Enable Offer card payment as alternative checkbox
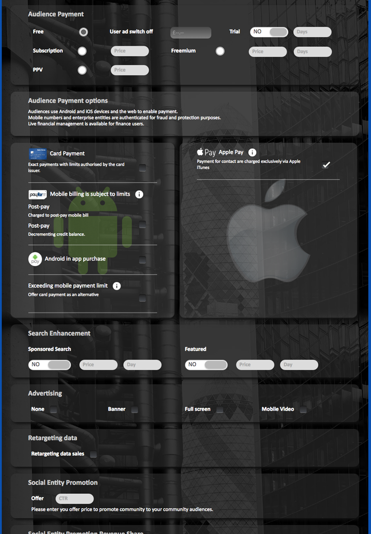The image size is (371, 534). 143,298
